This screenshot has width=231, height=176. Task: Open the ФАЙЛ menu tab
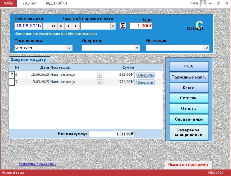(x=8, y=3)
